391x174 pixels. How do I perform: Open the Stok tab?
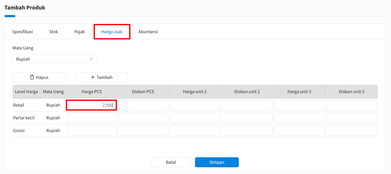pos(54,32)
